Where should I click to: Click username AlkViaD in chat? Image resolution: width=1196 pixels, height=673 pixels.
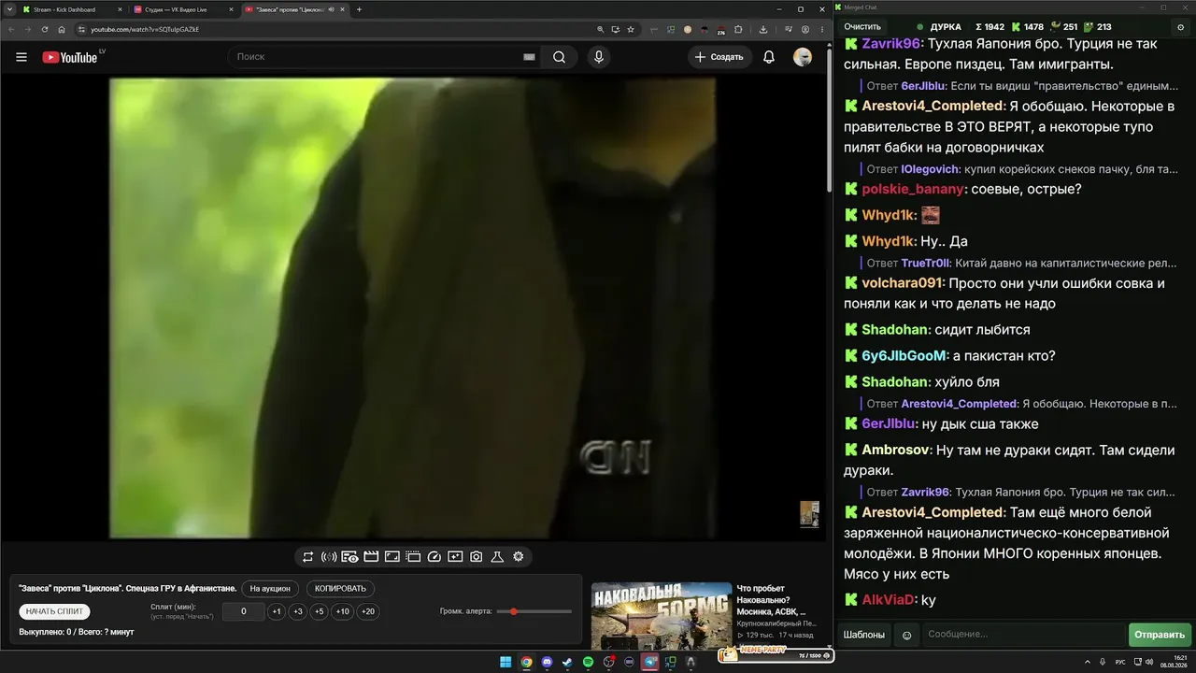[x=889, y=600]
